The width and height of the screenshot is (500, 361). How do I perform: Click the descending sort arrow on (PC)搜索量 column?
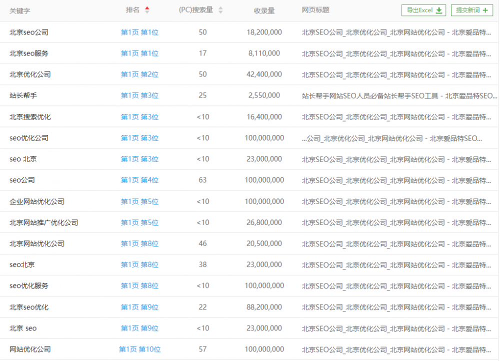[x=220, y=12]
